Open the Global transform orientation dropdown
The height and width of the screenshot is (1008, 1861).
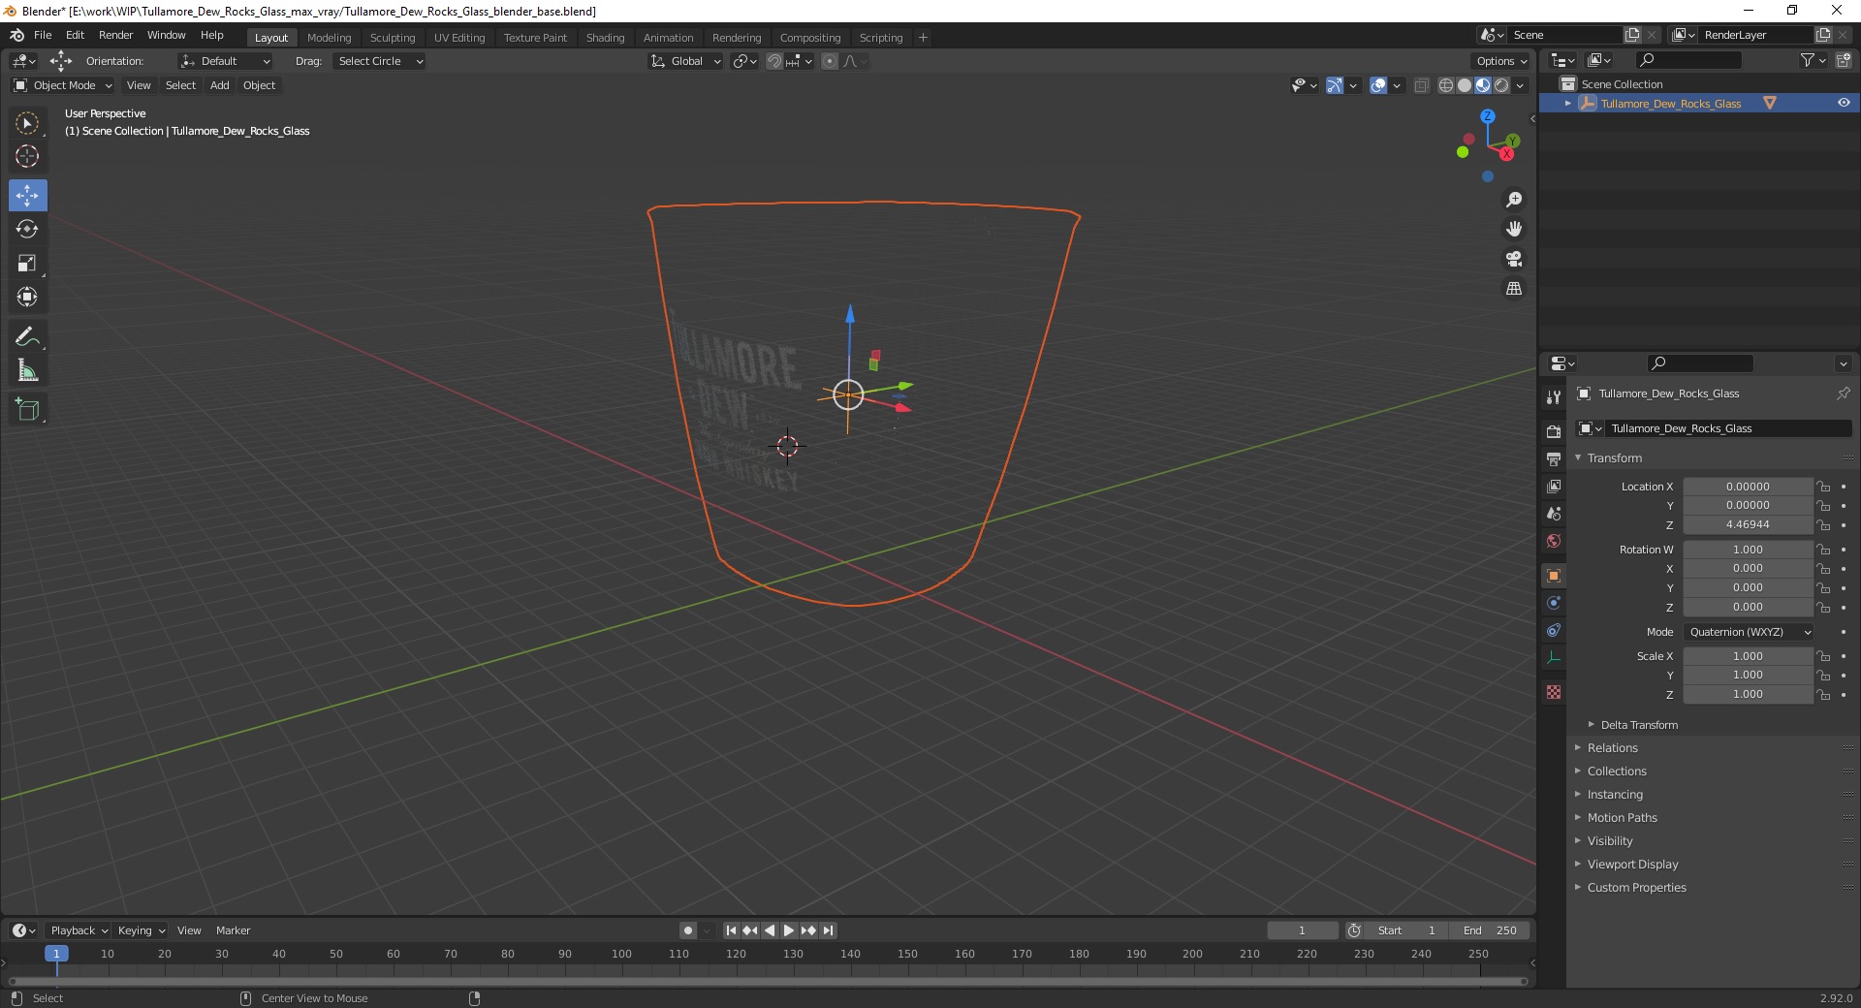686,61
